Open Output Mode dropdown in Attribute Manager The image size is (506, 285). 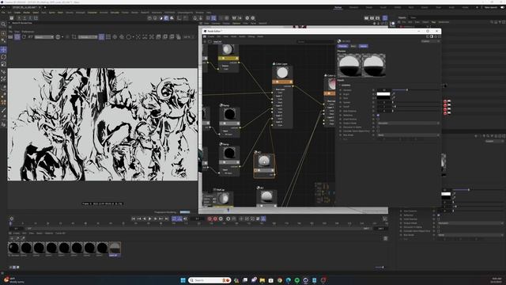(470, 223)
